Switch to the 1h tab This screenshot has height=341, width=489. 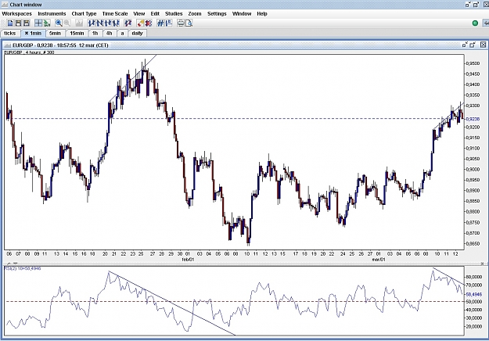coord(95,34)
